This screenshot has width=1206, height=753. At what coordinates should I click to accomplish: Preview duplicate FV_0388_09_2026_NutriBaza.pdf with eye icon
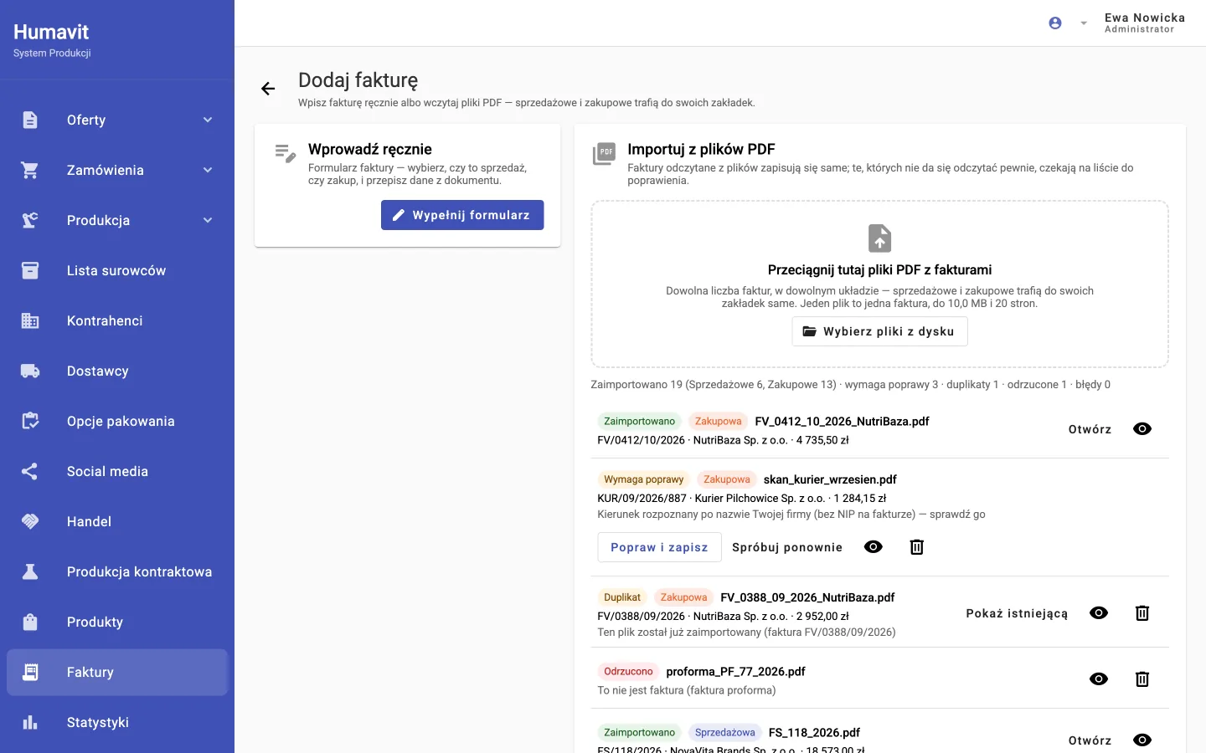[1099, 613]
